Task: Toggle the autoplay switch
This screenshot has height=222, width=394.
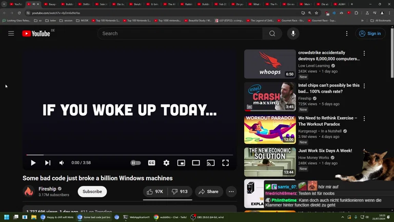Action: [x=135, y=163]
